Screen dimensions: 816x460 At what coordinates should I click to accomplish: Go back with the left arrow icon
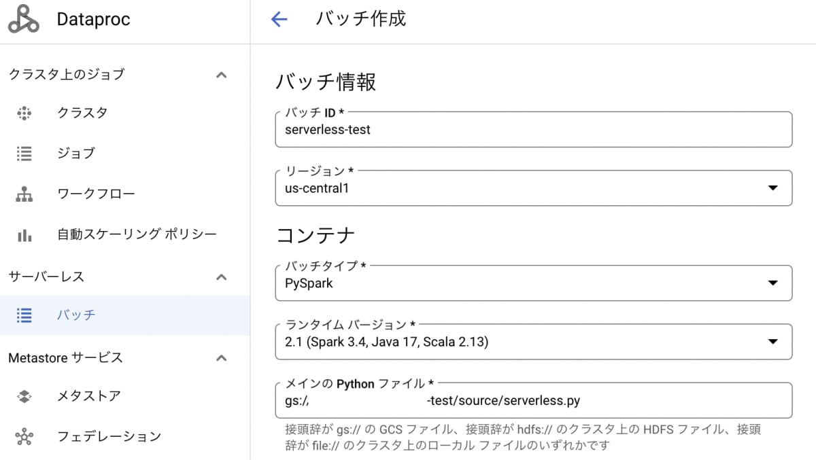click(x=279, y=19)
